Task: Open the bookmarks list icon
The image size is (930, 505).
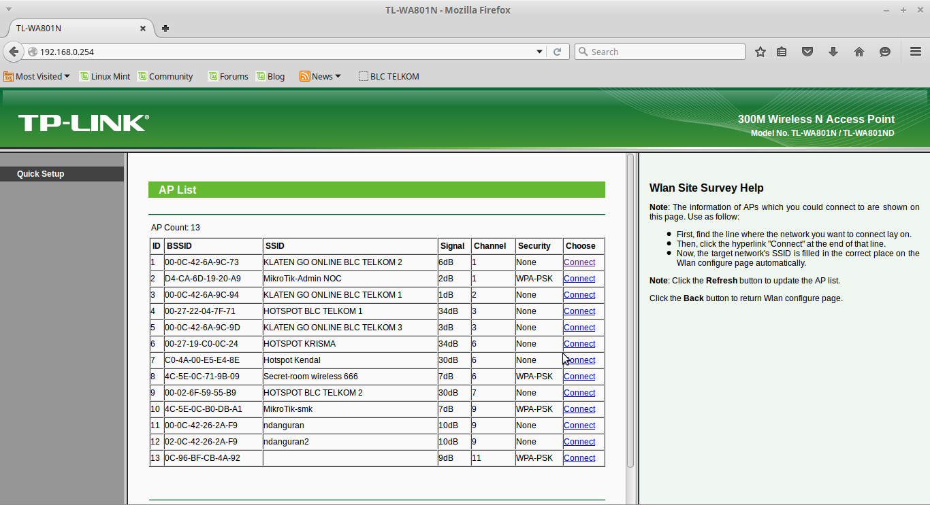Action: [782, 51]
